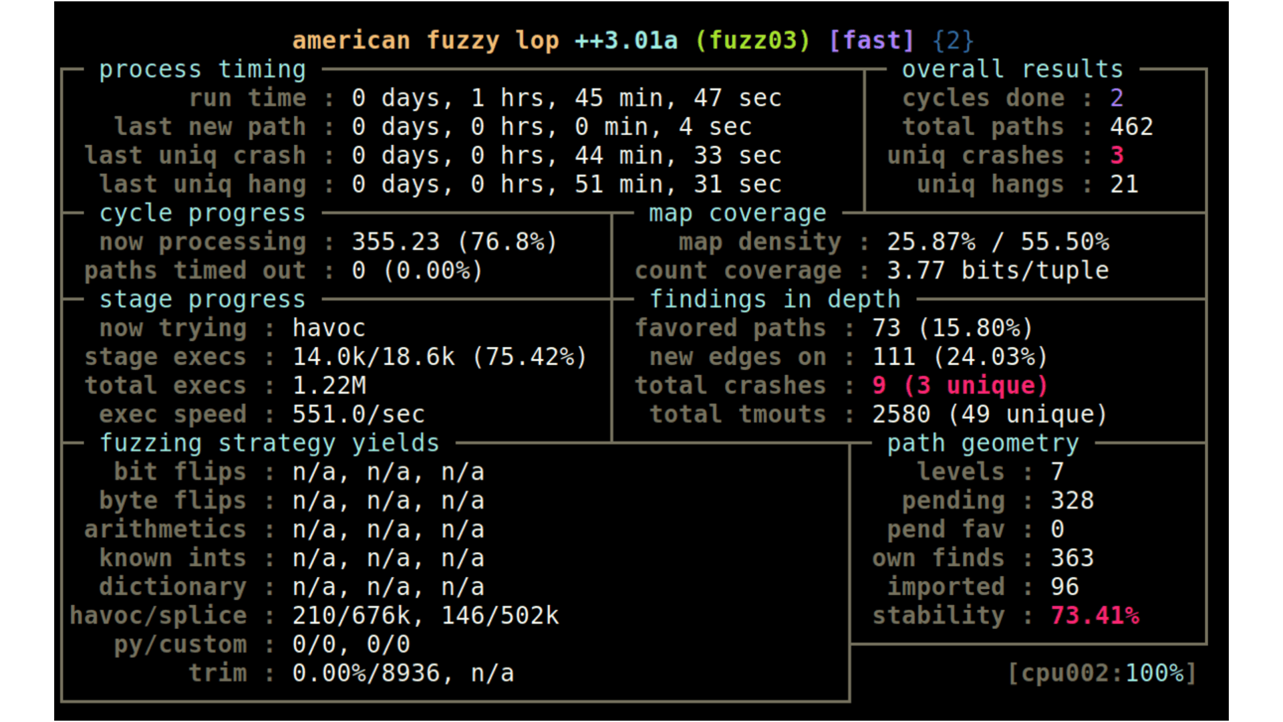Select the cpu002:100% indicator
Image resolution: width=1283 pixels, height=722 pixels.
pyautogui.click(x=1102, y=673)
